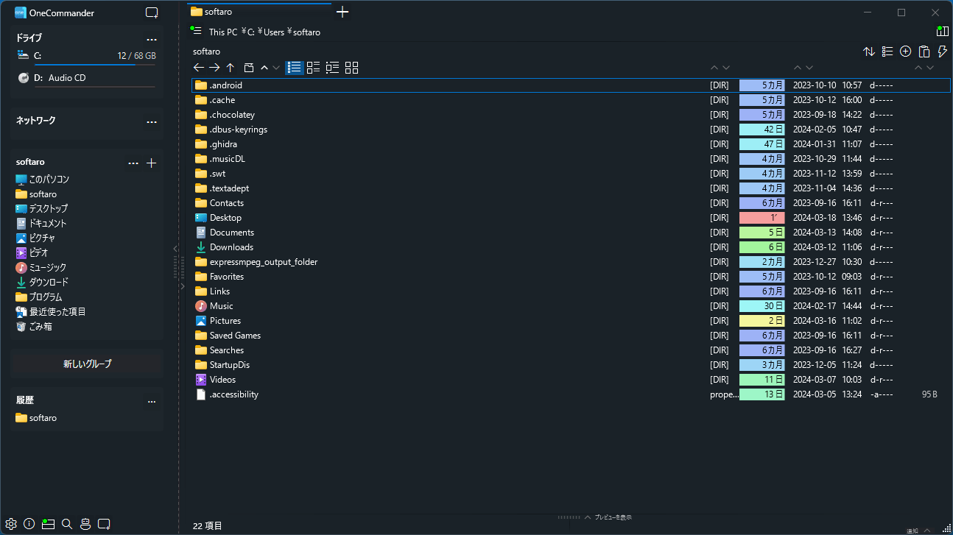Click the circled plus new item icon
This screenshot has width=953, height=535.
906,52
